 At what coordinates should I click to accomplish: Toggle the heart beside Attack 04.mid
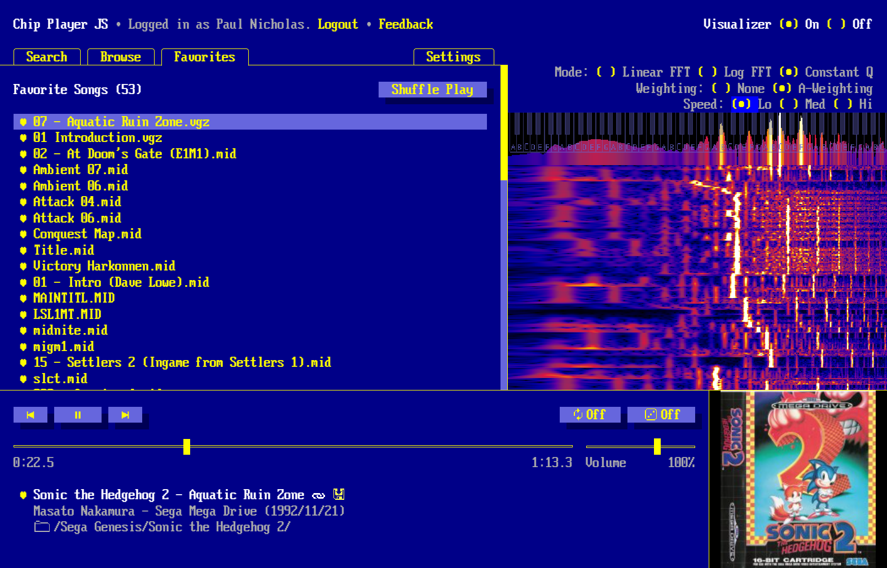click(23, 202)
